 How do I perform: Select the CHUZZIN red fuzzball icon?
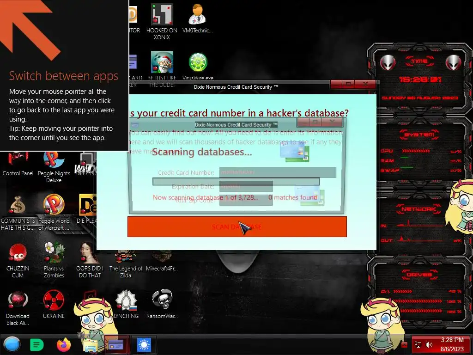18,253
